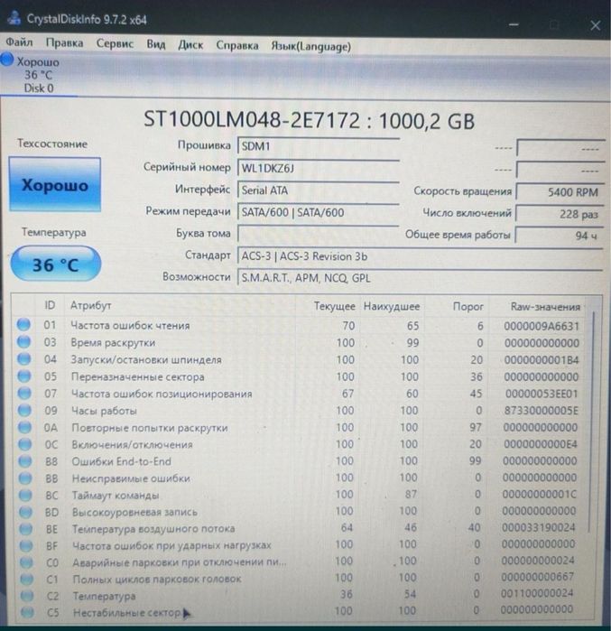Select the Температура воздушного потока text
The height and width of the screenshot is (631, 611).
point(153,529)
